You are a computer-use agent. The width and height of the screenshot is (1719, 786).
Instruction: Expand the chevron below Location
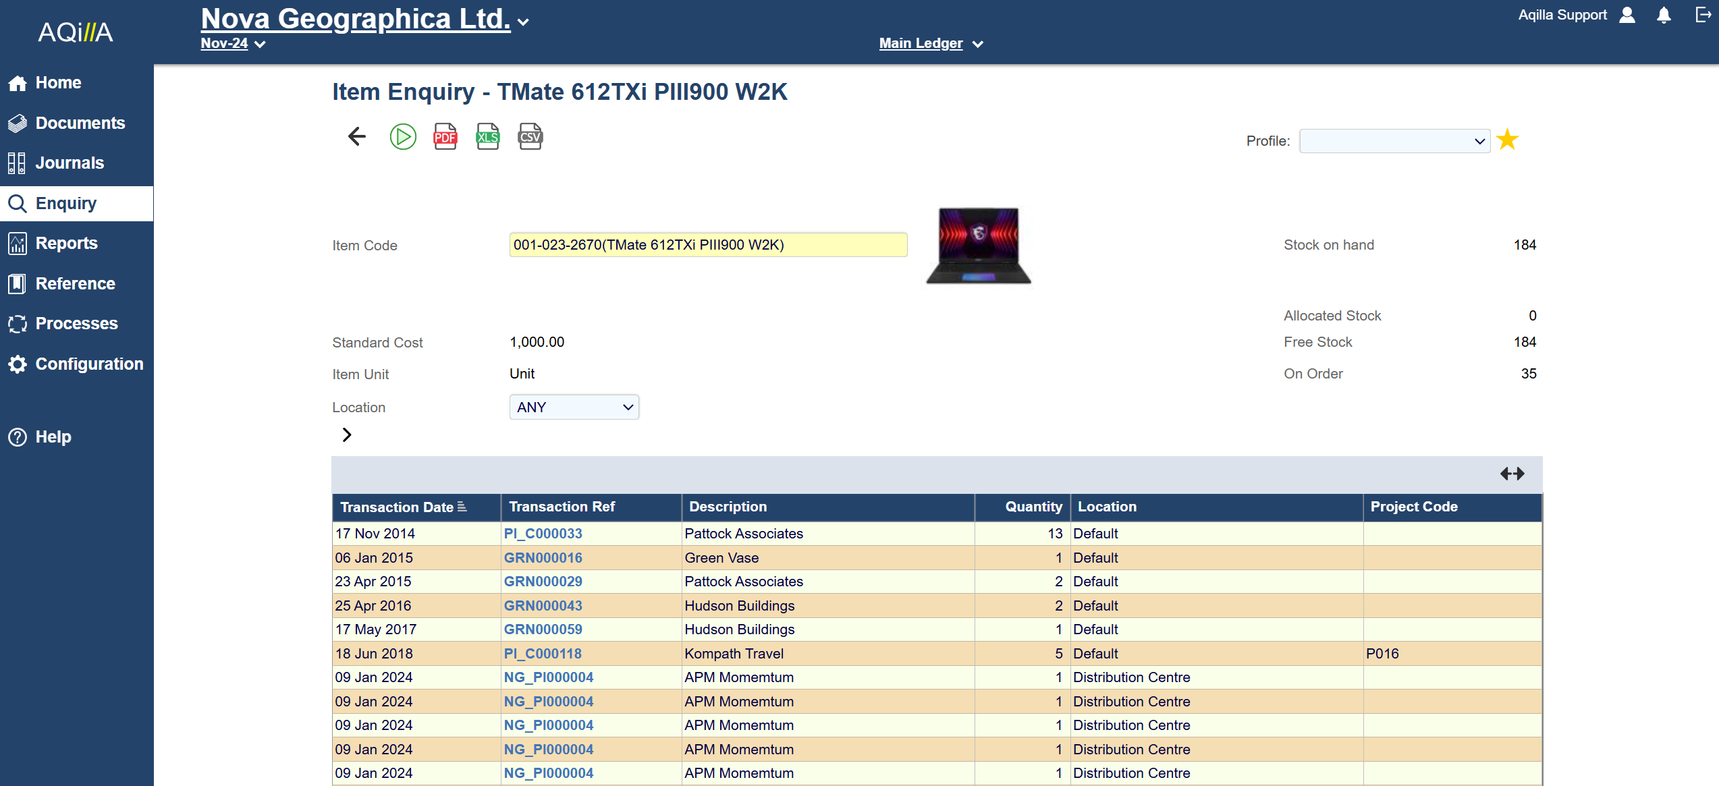pos(346,434)
